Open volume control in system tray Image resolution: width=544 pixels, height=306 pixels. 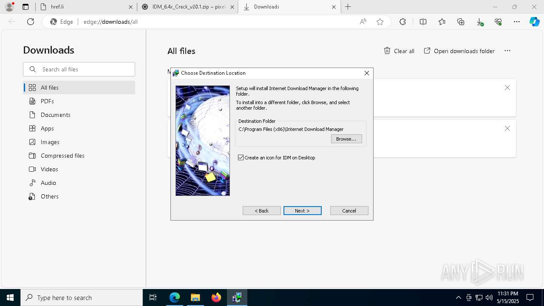[489, 297]
